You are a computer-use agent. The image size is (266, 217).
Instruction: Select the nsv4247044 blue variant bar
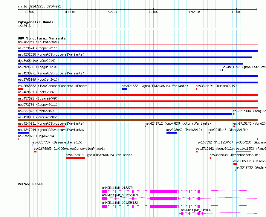(23, 133)
